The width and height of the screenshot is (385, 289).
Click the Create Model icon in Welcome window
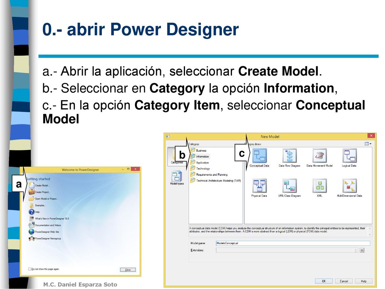[x=32, y=185]
